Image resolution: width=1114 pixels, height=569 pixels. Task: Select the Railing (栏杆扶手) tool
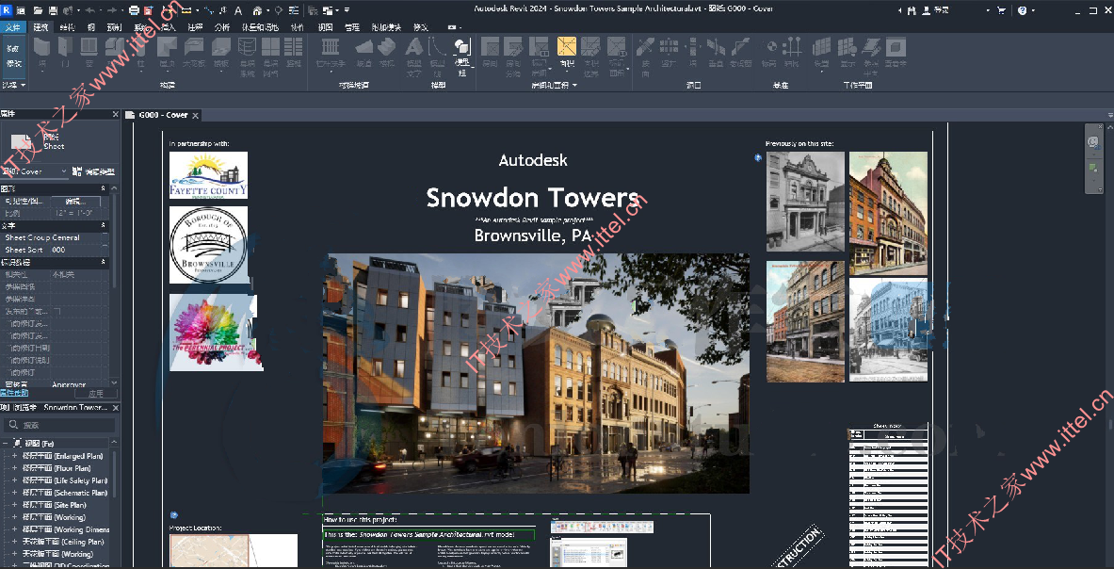331,54
